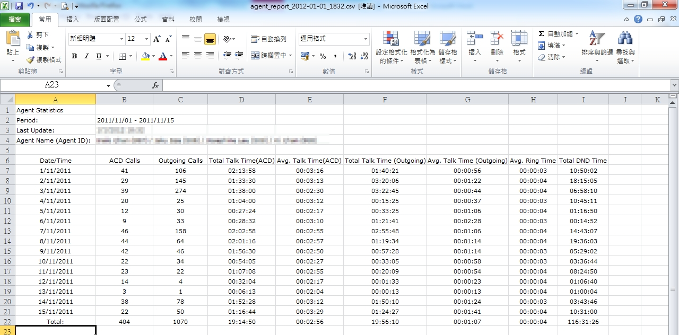The image size is (679, 335).
Task: Click the Accounting Number Format currency icon
Action: coord(304,56)
